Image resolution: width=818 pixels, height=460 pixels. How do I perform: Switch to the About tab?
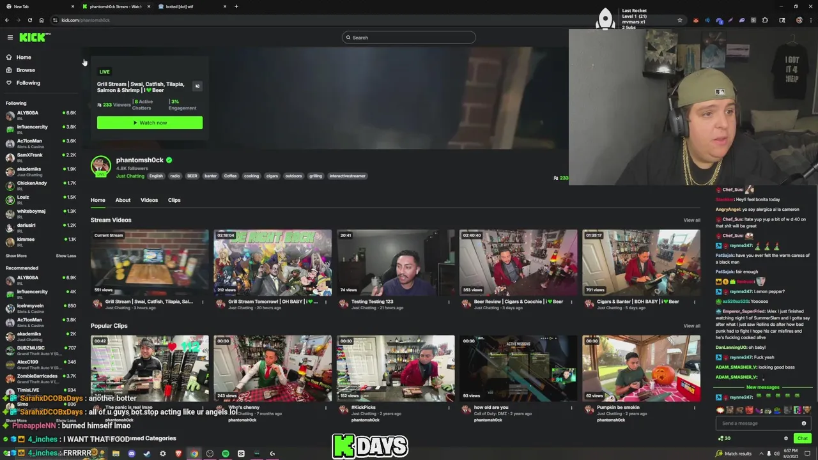point(123,200)
